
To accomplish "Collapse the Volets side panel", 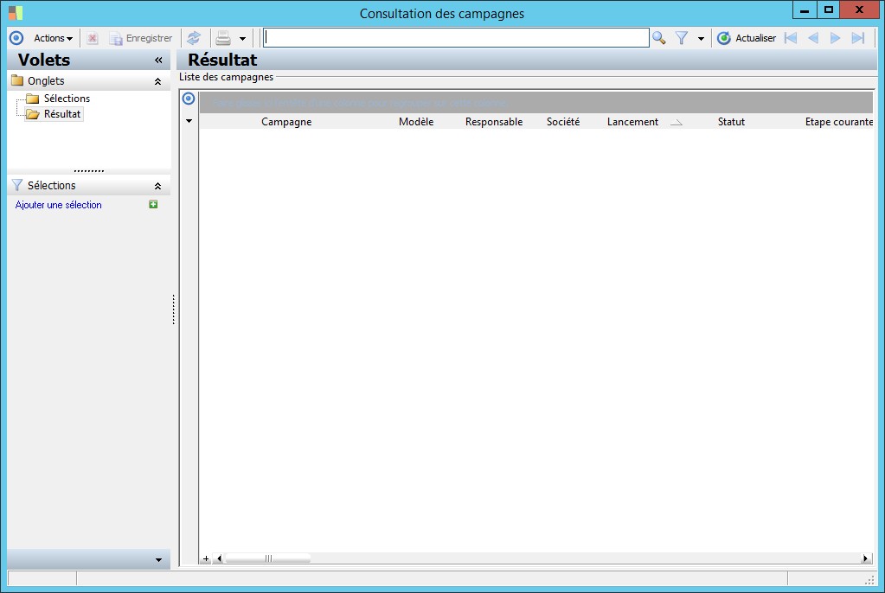I will (158, 60).
